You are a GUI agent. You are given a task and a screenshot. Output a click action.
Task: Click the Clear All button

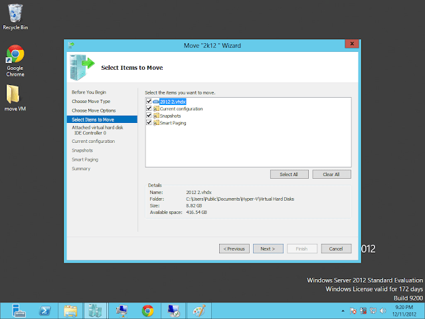[x=331, y=174]
